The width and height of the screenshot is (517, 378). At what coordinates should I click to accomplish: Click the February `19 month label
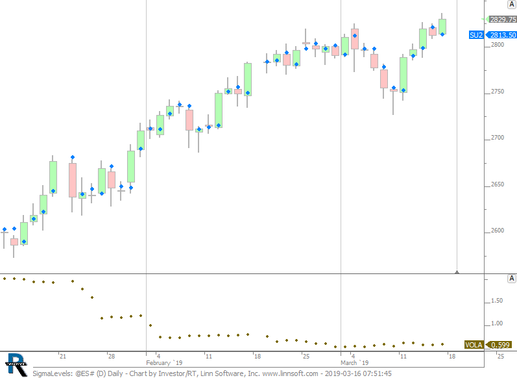[x=164, y=363]
